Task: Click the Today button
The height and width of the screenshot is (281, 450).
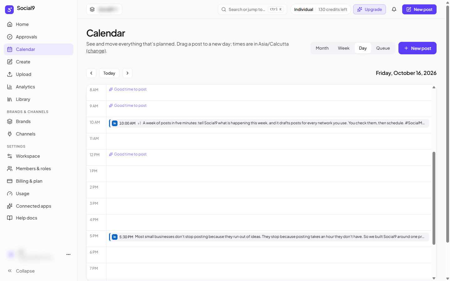Action: pos(109,73)
